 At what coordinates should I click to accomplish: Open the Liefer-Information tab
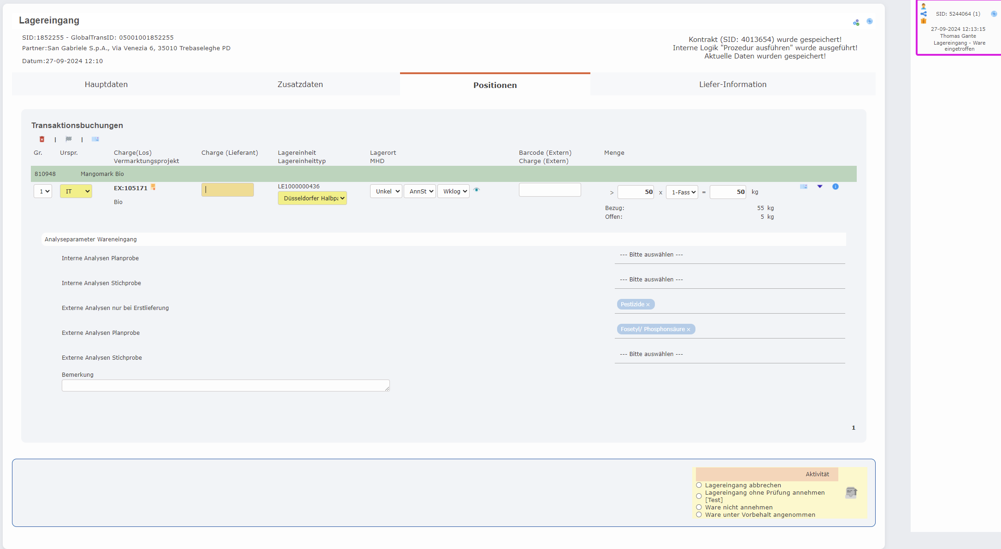(732, 84)
